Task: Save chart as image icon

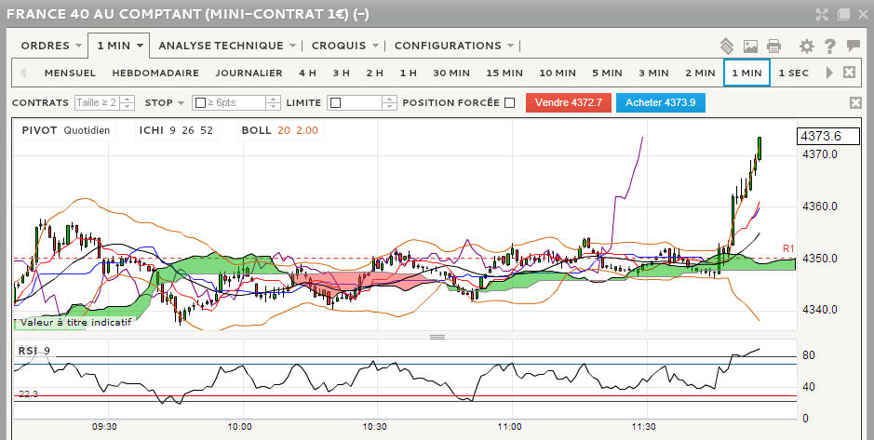Action: coord(751,46)
